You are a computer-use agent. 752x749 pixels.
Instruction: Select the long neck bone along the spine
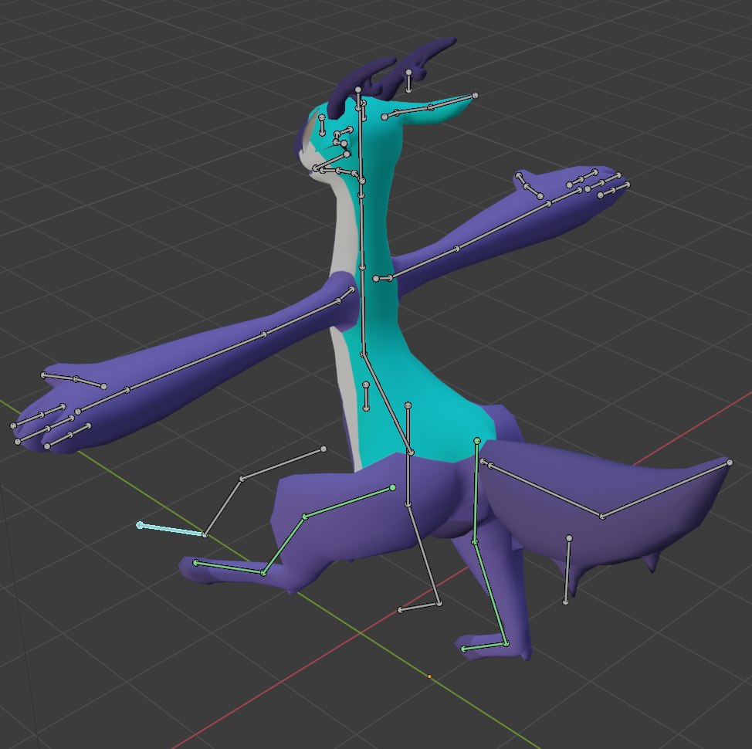pyautogui.click(x=362, y=231)
